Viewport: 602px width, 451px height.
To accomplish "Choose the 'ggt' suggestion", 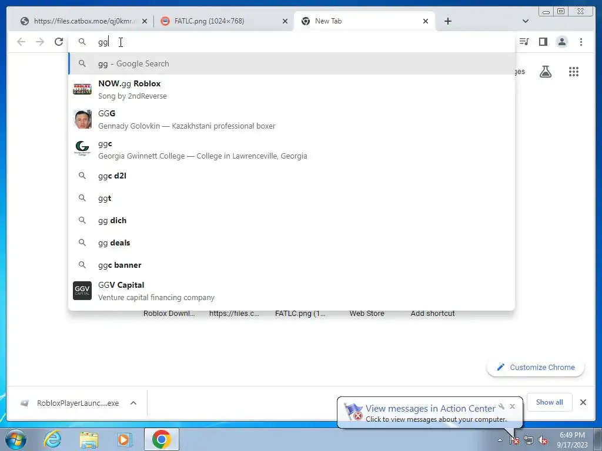I will pyautogui.click(x=292, y=198).
